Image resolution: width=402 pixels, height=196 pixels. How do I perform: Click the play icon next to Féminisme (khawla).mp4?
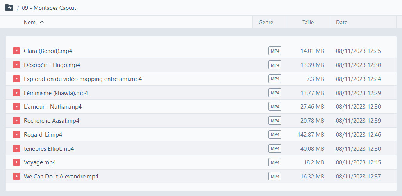[16, 93]
